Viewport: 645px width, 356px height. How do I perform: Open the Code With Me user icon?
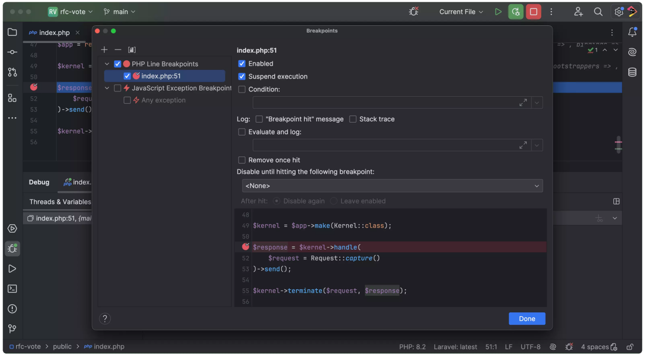pyautogui.click(x=578, y=11)
